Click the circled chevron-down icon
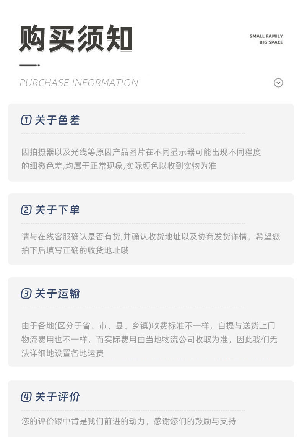This screenshot has height=437, width=302. click(278, 83)
